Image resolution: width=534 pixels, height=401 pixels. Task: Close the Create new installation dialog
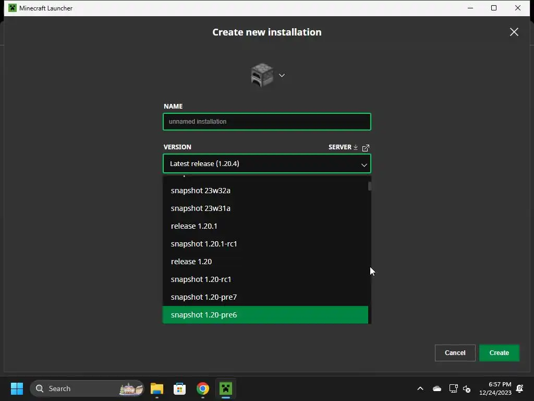[x=514, y=32]
